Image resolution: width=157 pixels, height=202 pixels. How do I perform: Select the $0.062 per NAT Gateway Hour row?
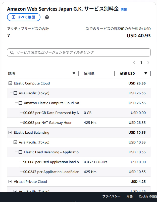click(x=79, y=123)
